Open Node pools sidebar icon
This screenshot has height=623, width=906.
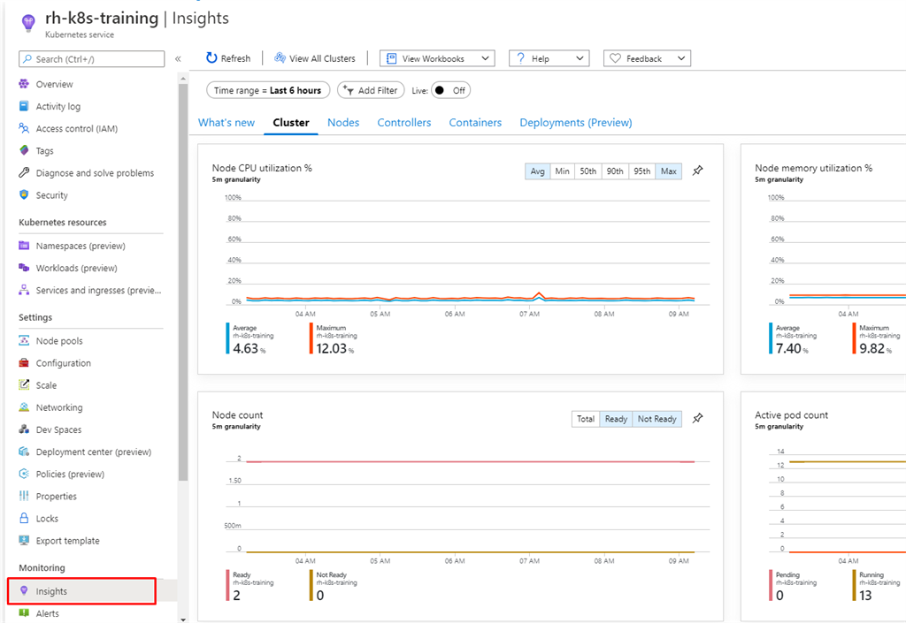pyautogui.click(x=25, y=341)
